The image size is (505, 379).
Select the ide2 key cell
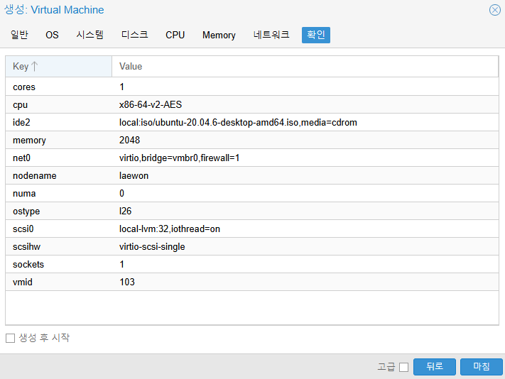coord(59,123)
